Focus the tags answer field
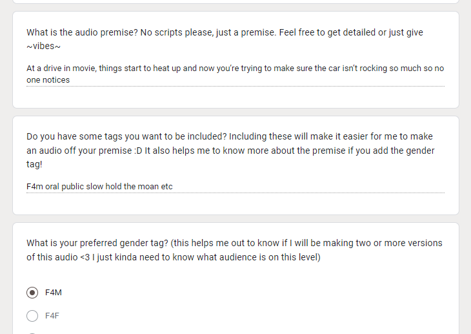Image resolution: width=471 pixels, height=334 pixels. click(235, 187)
